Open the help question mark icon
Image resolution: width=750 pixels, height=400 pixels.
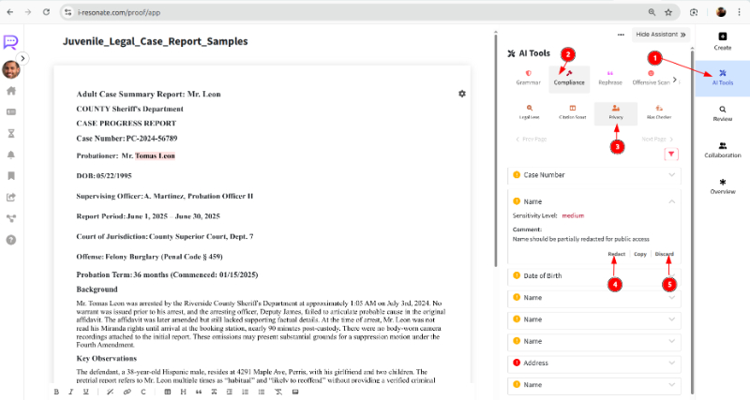[11, 240]
